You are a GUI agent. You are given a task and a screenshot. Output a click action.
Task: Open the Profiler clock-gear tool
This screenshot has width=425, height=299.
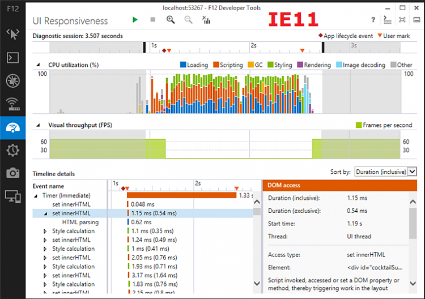[x=12, y=150]
